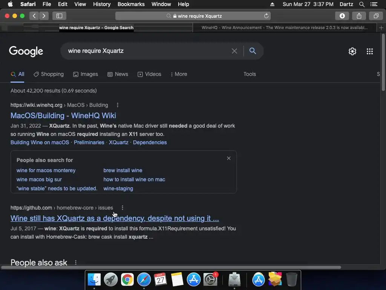This screenshot has width=386, height=290.
Task: Open Trash in the Dock
Action: tap(291, 280)
